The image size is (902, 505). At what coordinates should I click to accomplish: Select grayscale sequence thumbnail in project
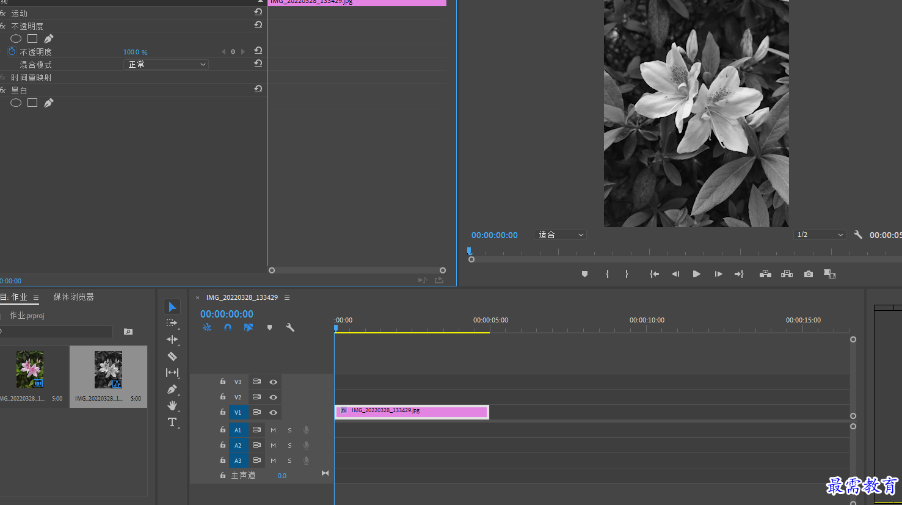(108, 369)
